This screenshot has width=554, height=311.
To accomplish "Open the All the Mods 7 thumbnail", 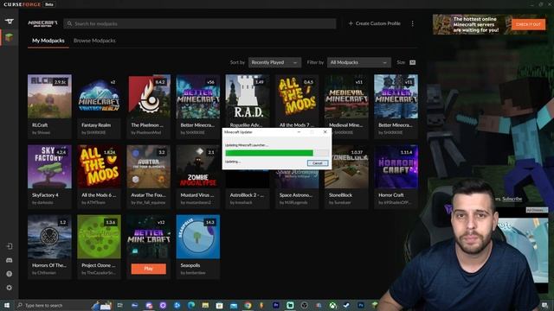I will click(297, 96).
